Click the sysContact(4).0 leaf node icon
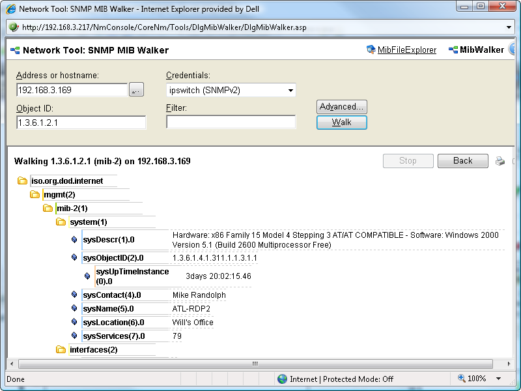 tap(74, 295)
